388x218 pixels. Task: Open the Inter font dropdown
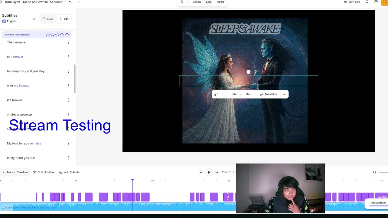[236, 94]
